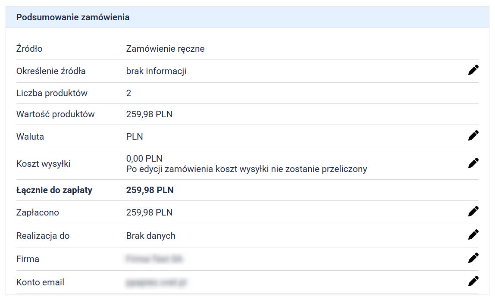
Task: Click the Podsumowanie zamówienia panel header
Action: tap(73, 18)
